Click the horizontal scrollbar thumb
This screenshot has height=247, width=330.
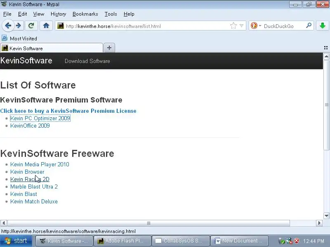tap(148, 223)
